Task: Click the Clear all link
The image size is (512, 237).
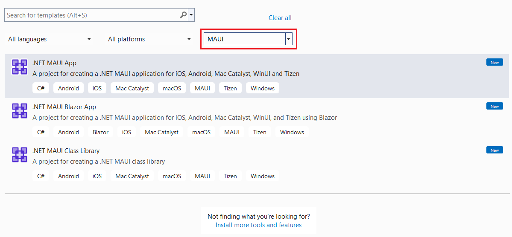Action: tap(280, 18)
